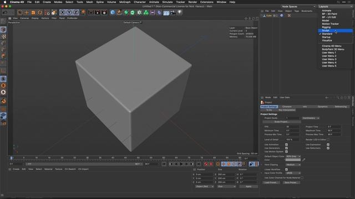Click the Project Scale value field
The width and height of the screenshot is (355, 199).
point(292,118)
